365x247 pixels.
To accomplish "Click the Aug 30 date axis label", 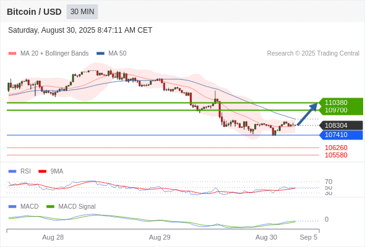I will click(x=266, y=237).
